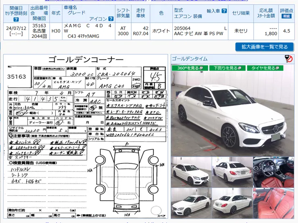Click the no-key icon in ゴールデンタイム header
298x223 pixels.
[x=289, y=59]
